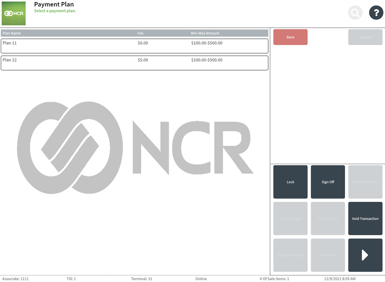Open the Keypad button

point(365,37)
